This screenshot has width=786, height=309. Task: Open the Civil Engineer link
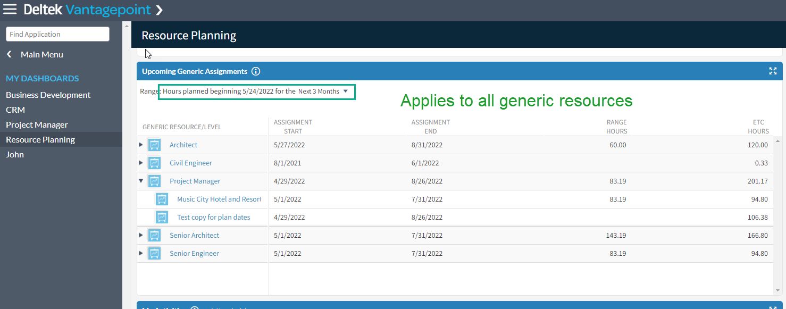(x=190, y=163)
